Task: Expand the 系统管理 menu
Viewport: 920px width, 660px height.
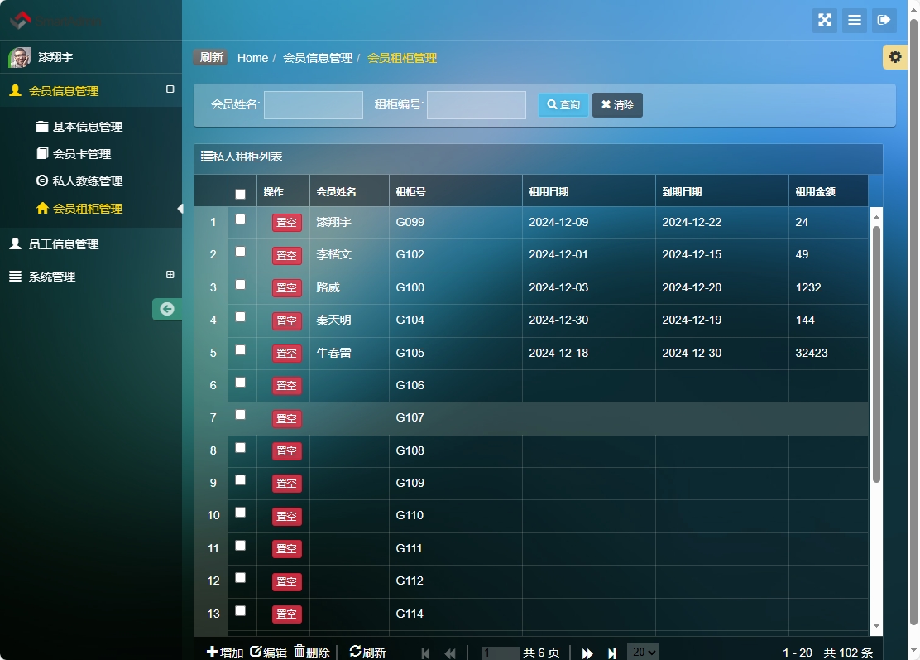Action: [170, 274]
